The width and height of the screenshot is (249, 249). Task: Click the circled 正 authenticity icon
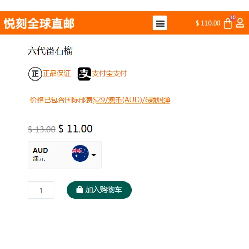click(x=35, y=74)
